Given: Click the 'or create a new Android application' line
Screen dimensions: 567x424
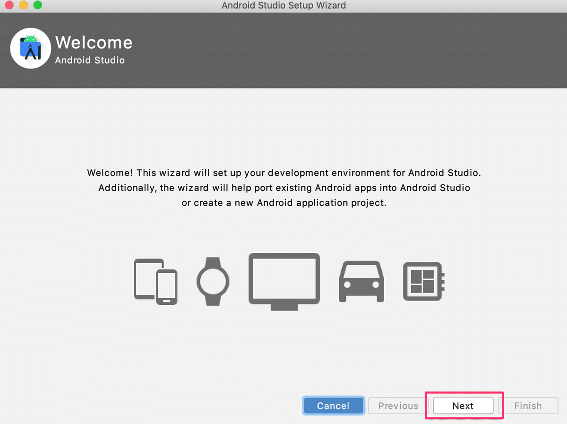Looking at the screenshot, I should 284,203.
